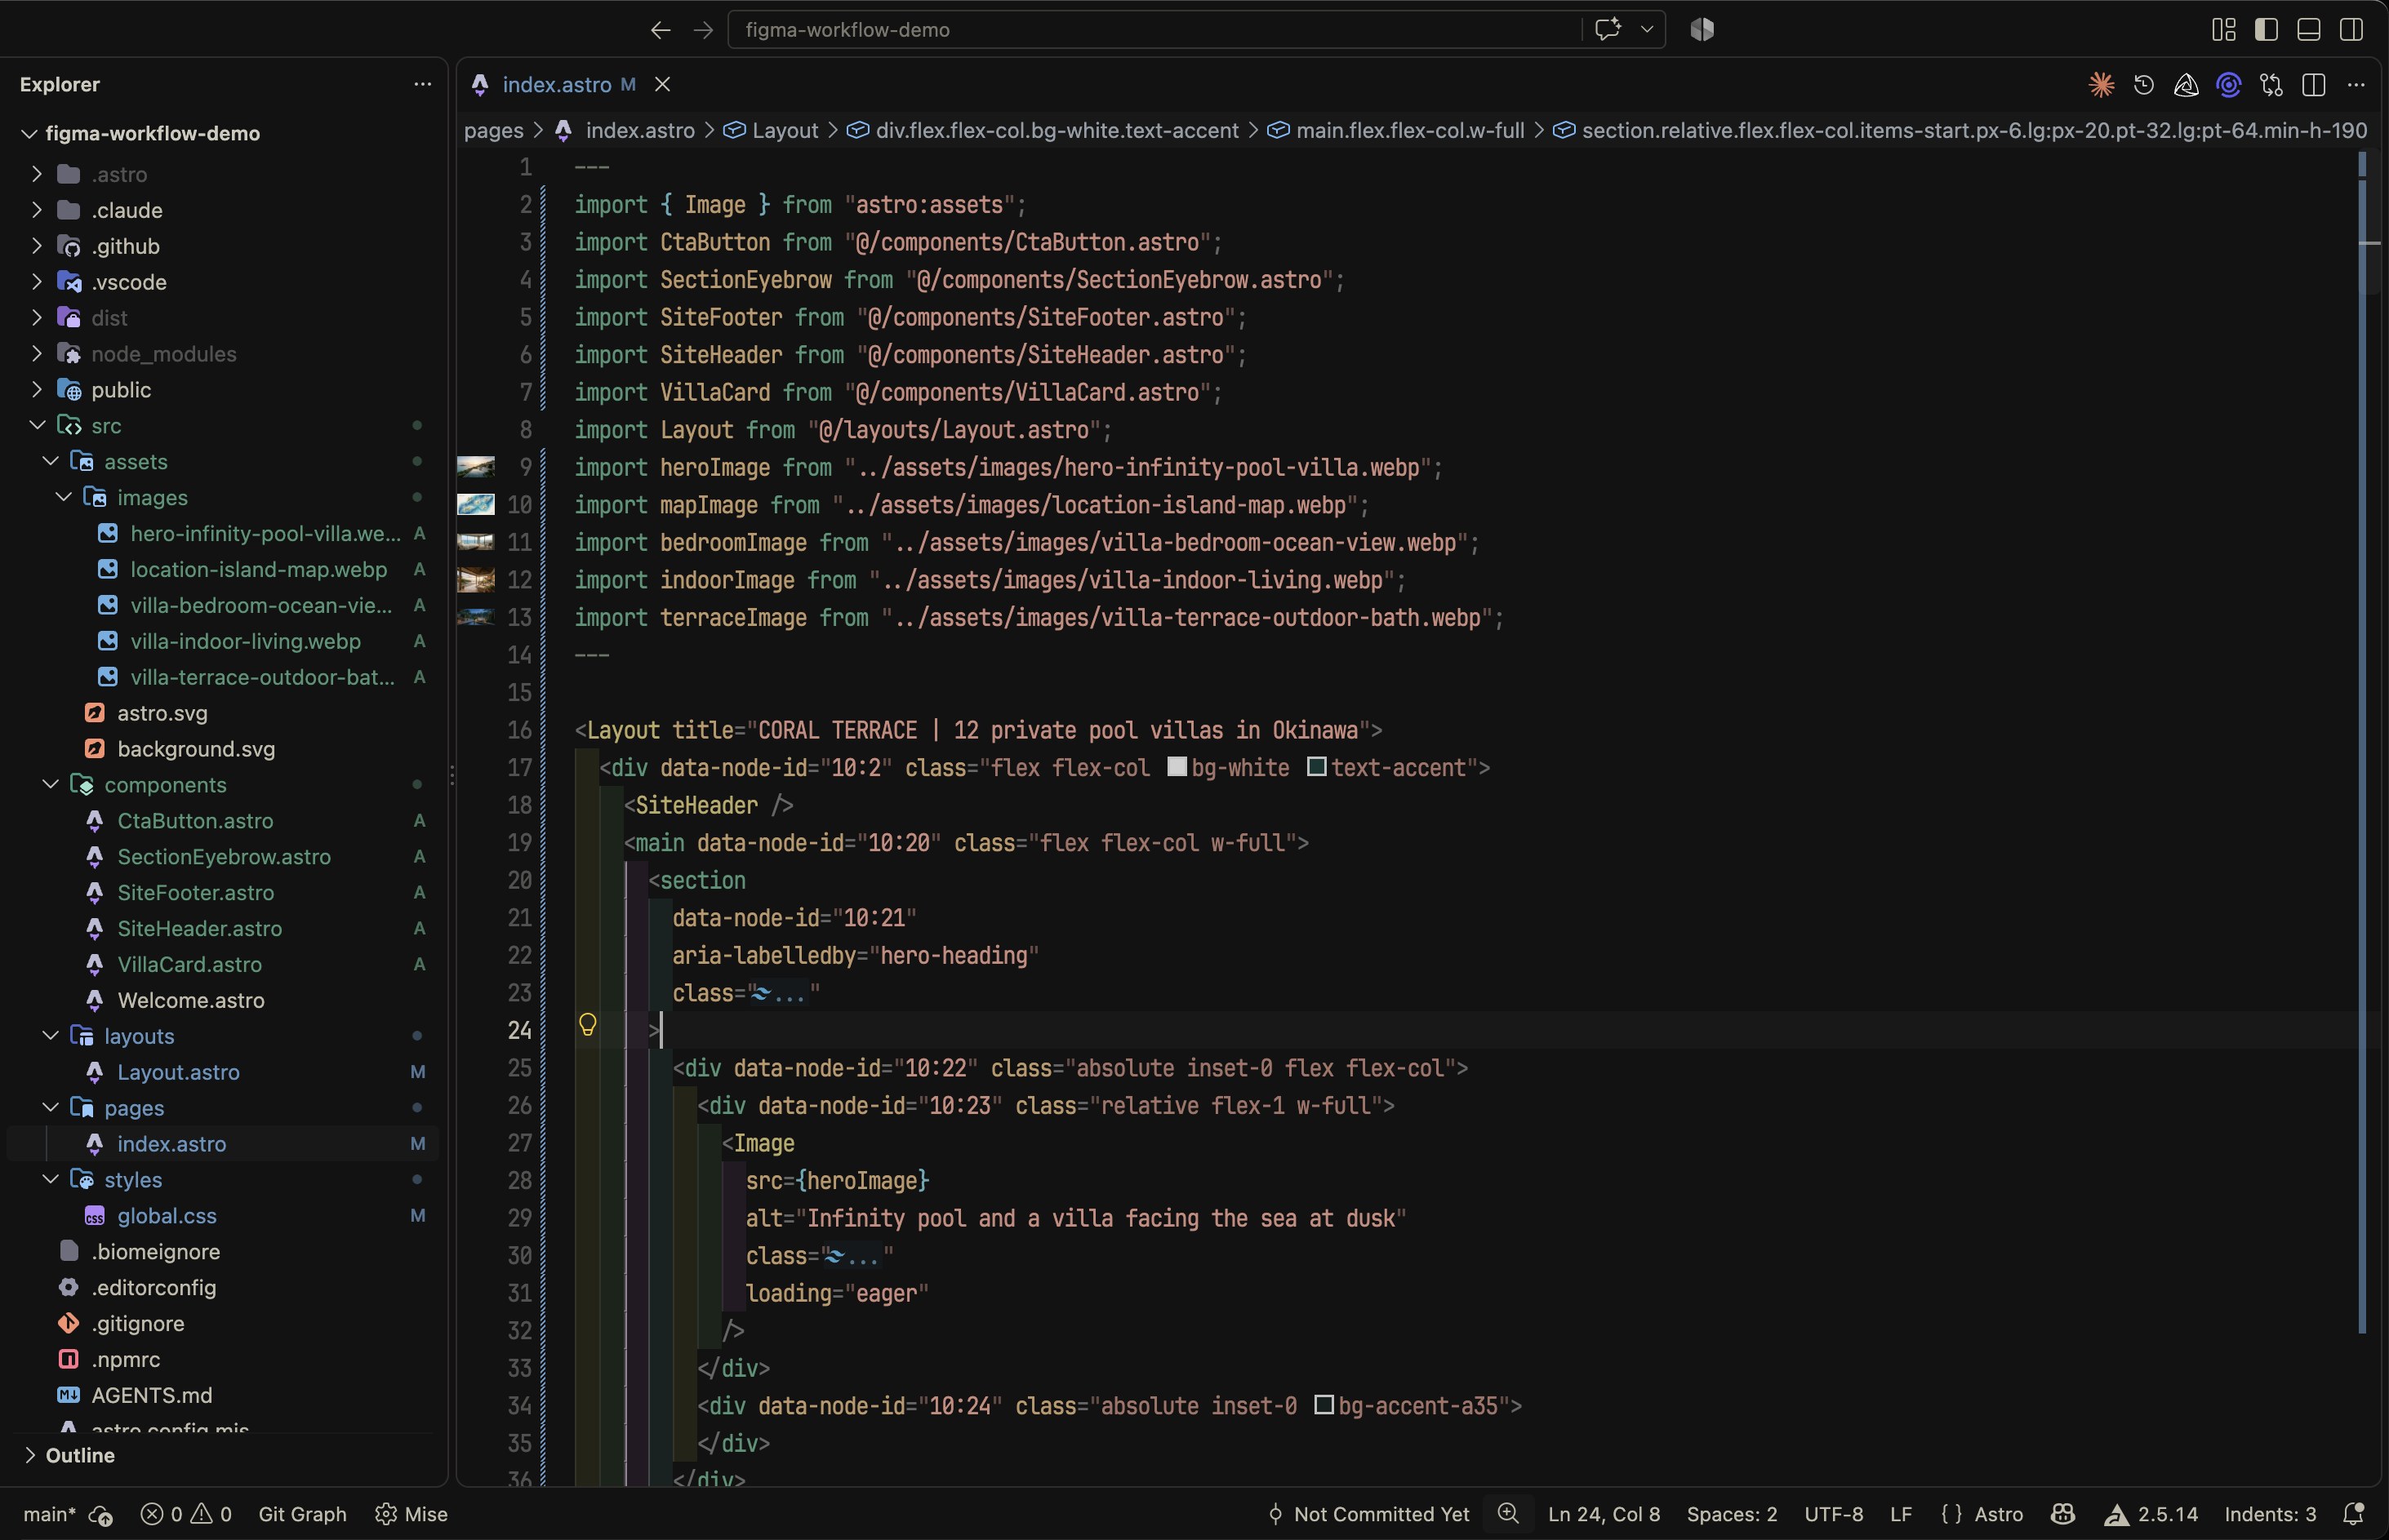
Task: Expand the node_modules folder
Action: [x=37, y=354]
